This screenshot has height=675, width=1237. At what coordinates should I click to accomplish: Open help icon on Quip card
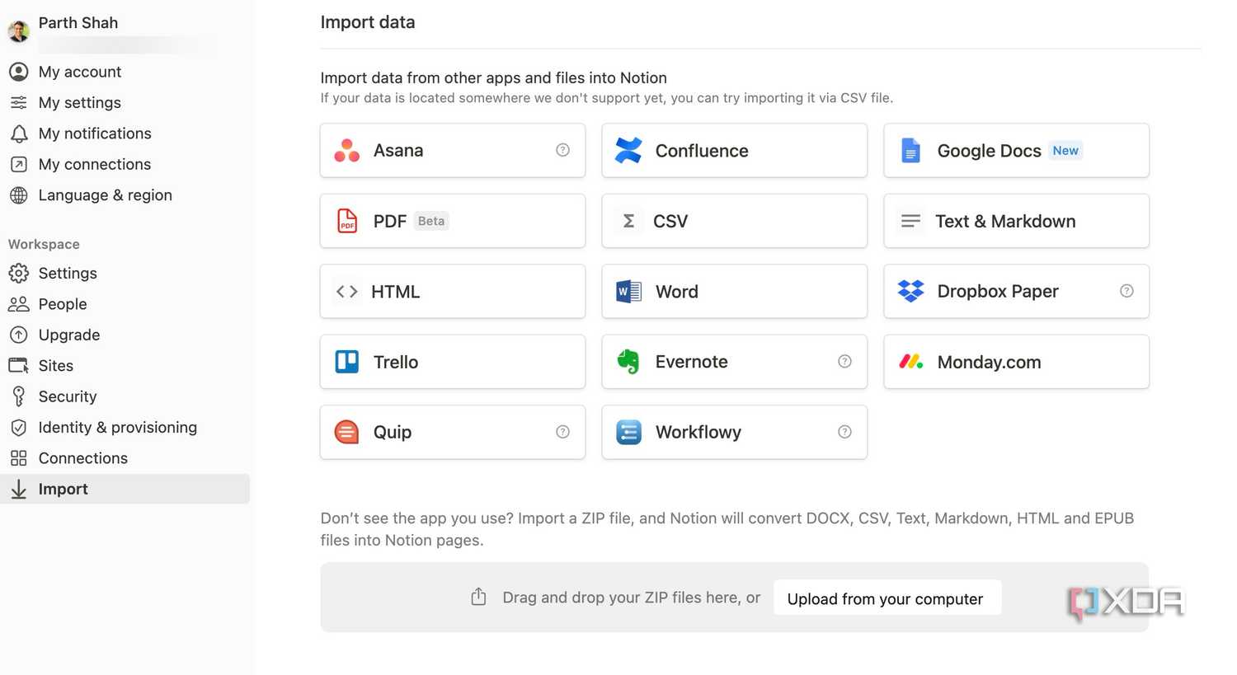[562, 432]
